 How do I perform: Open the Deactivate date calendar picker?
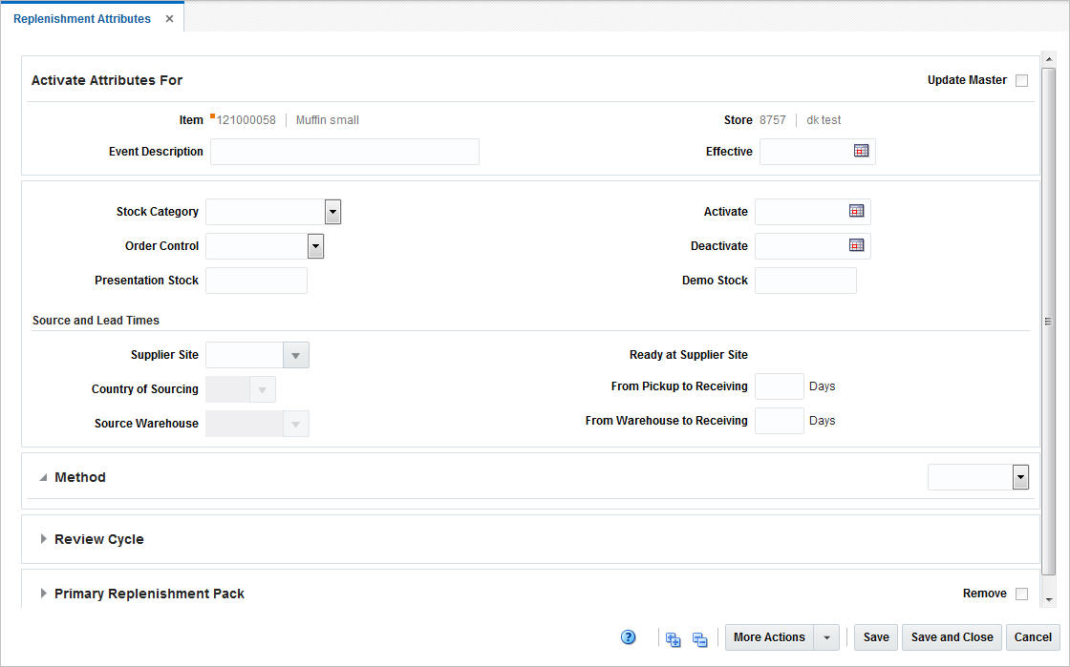tap(856, 245)
